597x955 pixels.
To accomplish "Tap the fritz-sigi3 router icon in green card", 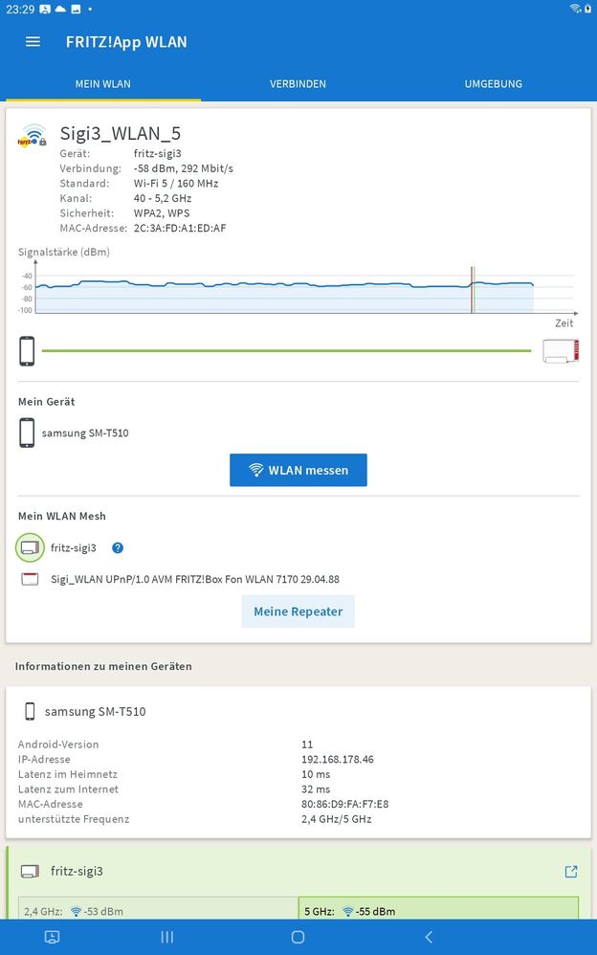I will tap(30, 872).
